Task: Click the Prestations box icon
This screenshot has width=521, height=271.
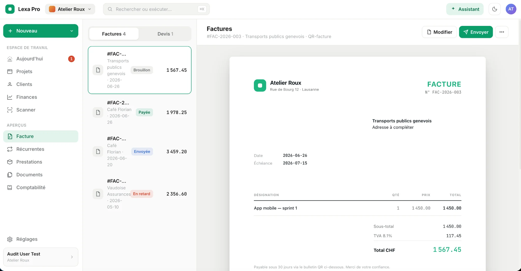Action: tap(10, 162)
